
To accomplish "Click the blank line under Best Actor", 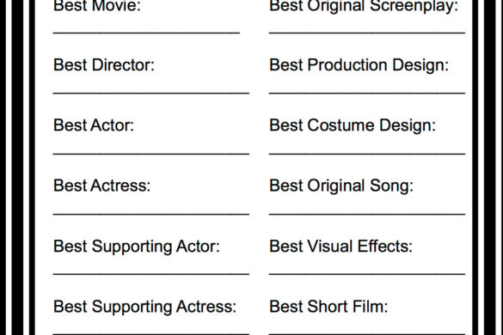I will coord(151,154).
